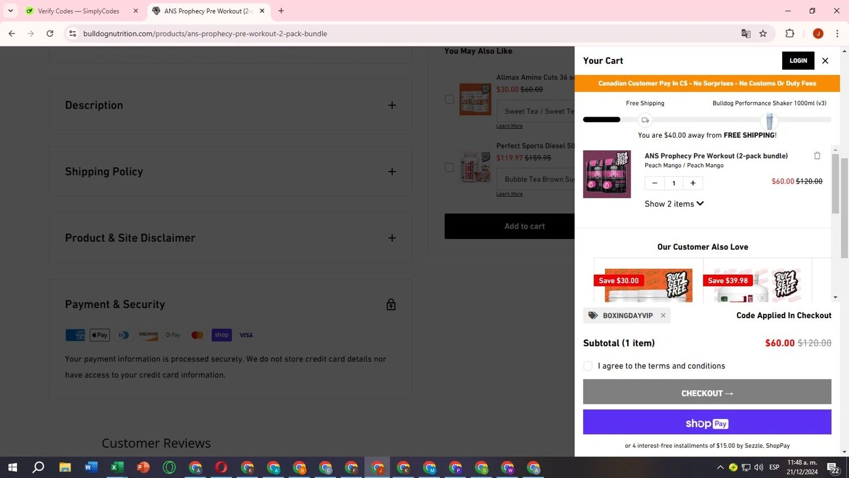849x478 pixels.
Task: Tick the Perfect Sports Diesel checkbox
Action: pyautogui.click(x=449, y=167)
